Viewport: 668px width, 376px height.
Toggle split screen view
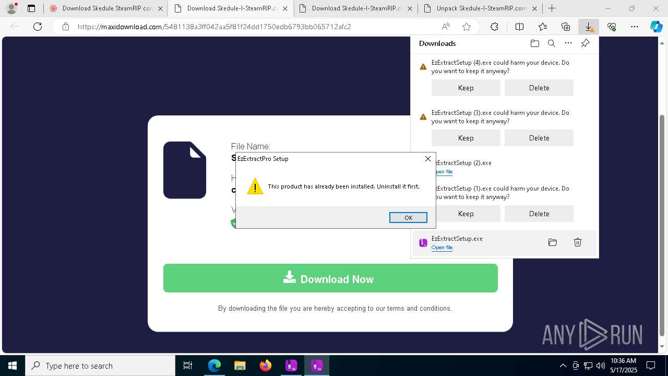click(519, 27)
